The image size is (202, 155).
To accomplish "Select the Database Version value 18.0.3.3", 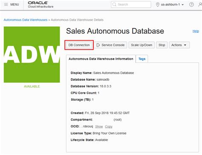I will click(105, 86).
